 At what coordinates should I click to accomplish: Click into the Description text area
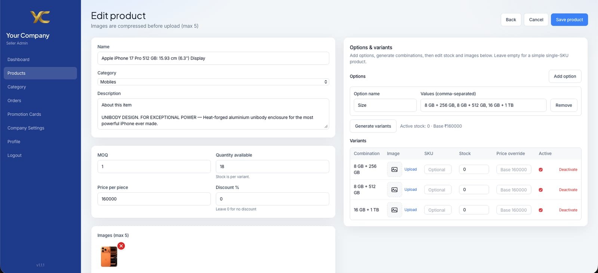tap(213, 114)
